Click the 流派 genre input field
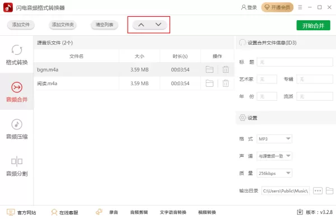This screenshot has width=336, height=219. click(x=315, y=96)
